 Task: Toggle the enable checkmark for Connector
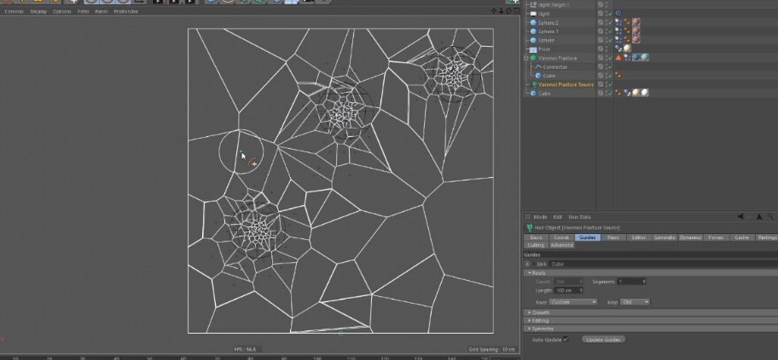(x=610, y=67)
